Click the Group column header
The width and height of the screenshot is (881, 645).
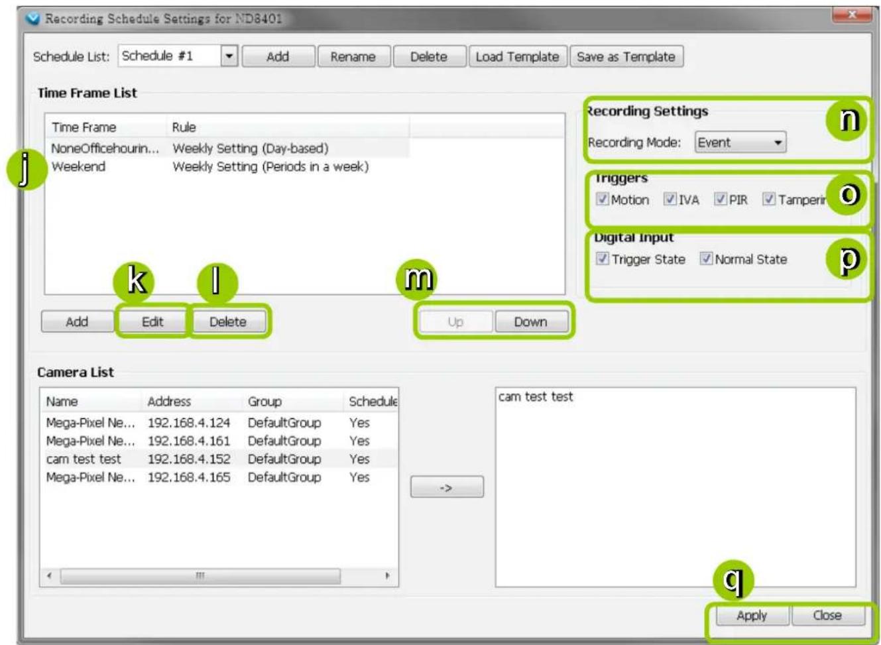pyautogui.click(x=293, y=402)
